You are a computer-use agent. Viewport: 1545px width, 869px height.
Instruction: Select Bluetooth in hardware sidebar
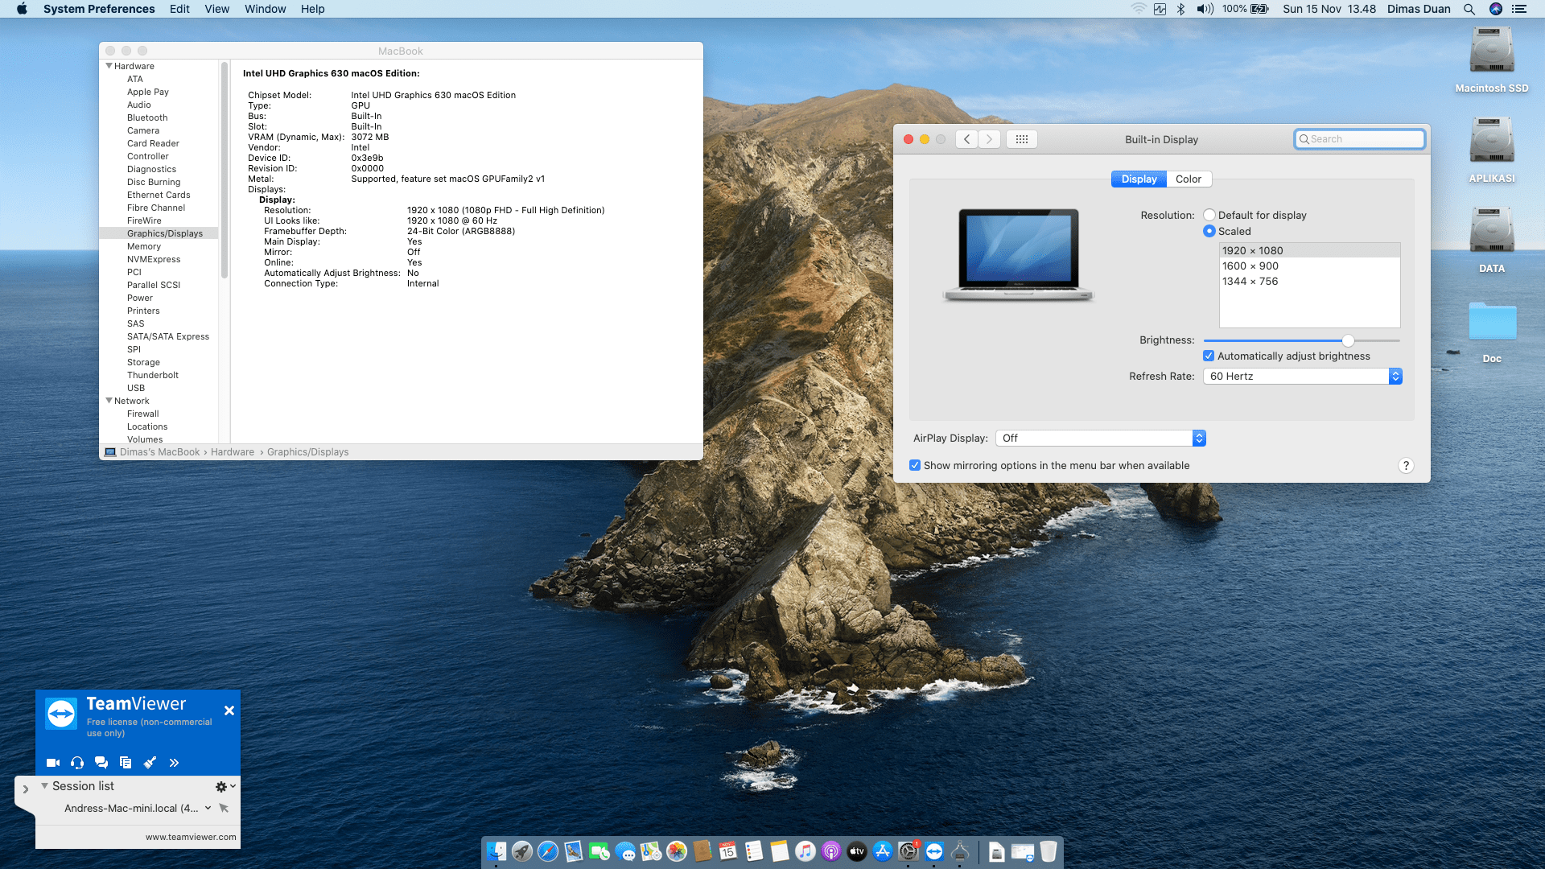pos(147,118)
